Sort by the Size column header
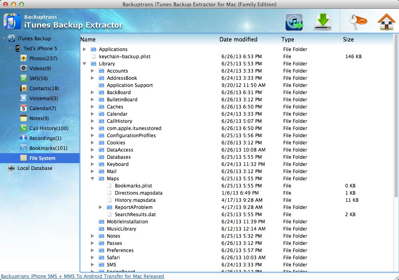 click(x=348, y=39)
